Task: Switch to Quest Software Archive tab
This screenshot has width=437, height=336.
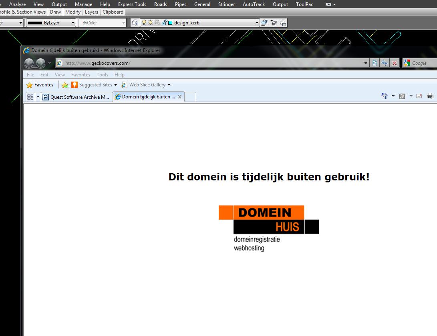Action: pos(77,97)
